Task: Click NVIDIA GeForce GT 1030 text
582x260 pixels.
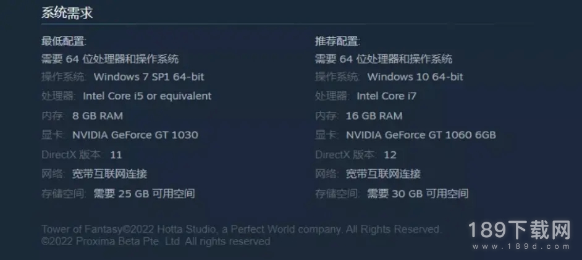Action: 135,135
